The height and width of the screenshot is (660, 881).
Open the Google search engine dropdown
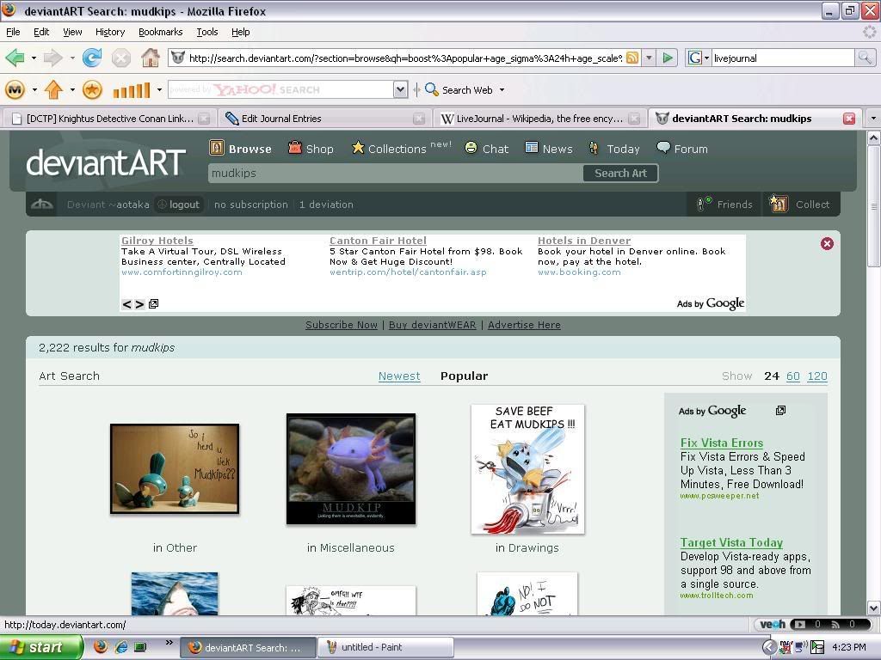(x=706, y=58)
